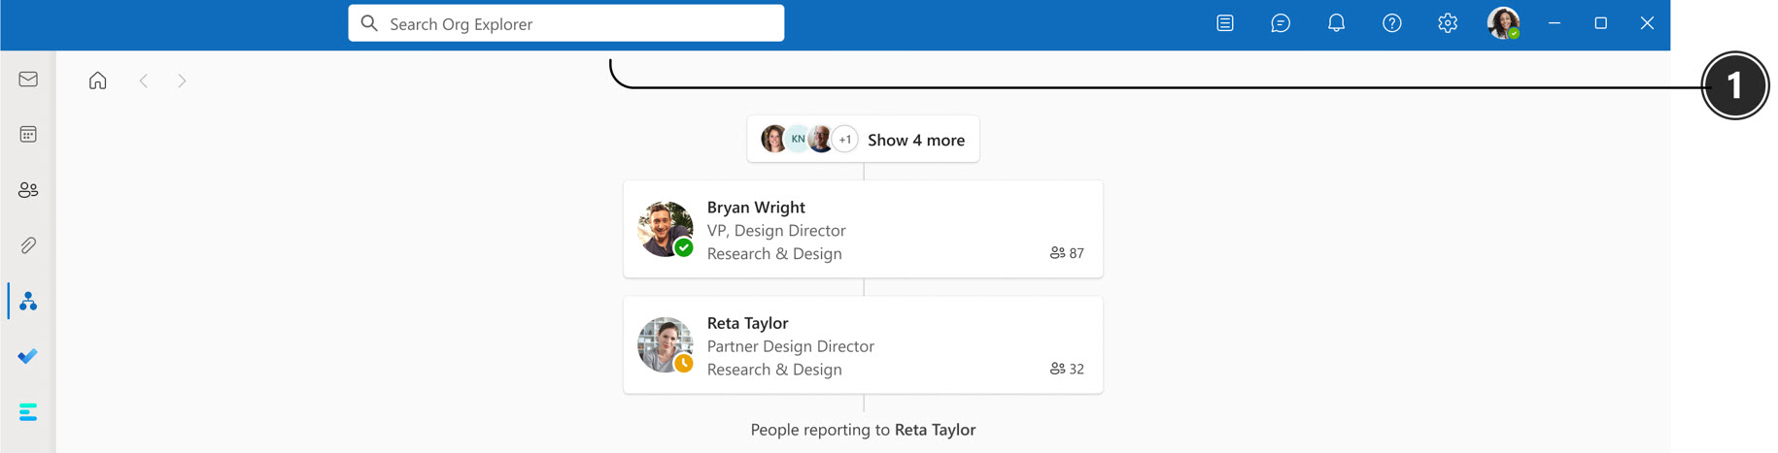
Task: Open Reta Taylor's card
Action: pyautogui.click(x=863, y=345)
